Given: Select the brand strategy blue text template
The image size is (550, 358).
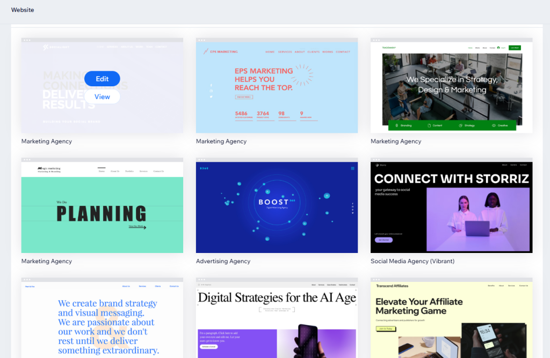Looking at the screenshot, I should pyautogui.click(x=102, y=322).
